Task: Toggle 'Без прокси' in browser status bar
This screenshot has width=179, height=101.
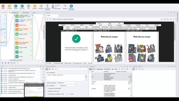Action: tap(68, 63)
